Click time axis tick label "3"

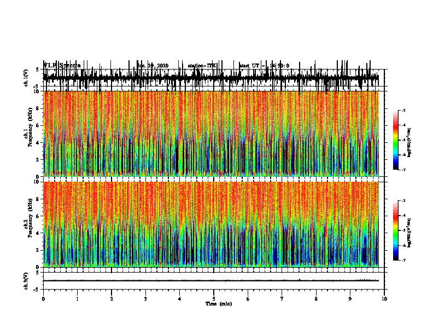pos(145,299)
